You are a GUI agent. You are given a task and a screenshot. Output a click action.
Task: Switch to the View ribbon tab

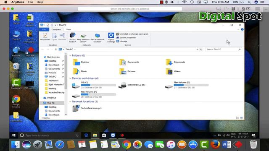(69, 29)
